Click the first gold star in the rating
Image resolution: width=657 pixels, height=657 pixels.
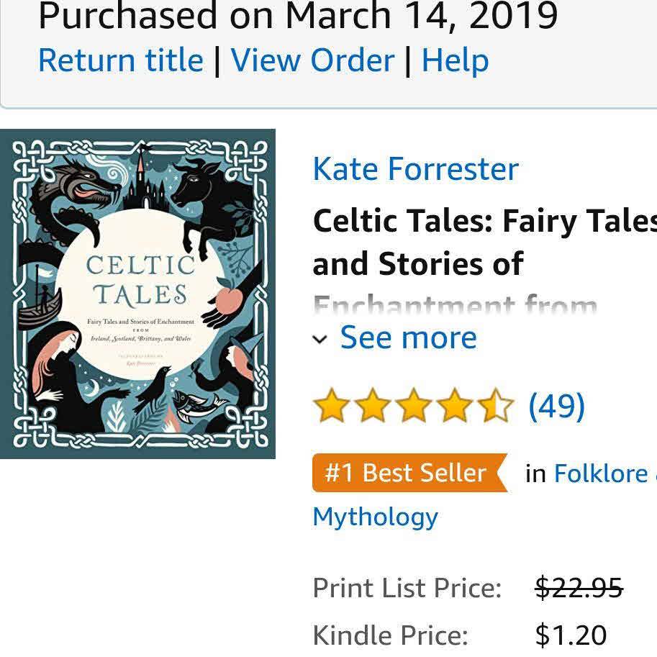[x=332, y=407]
